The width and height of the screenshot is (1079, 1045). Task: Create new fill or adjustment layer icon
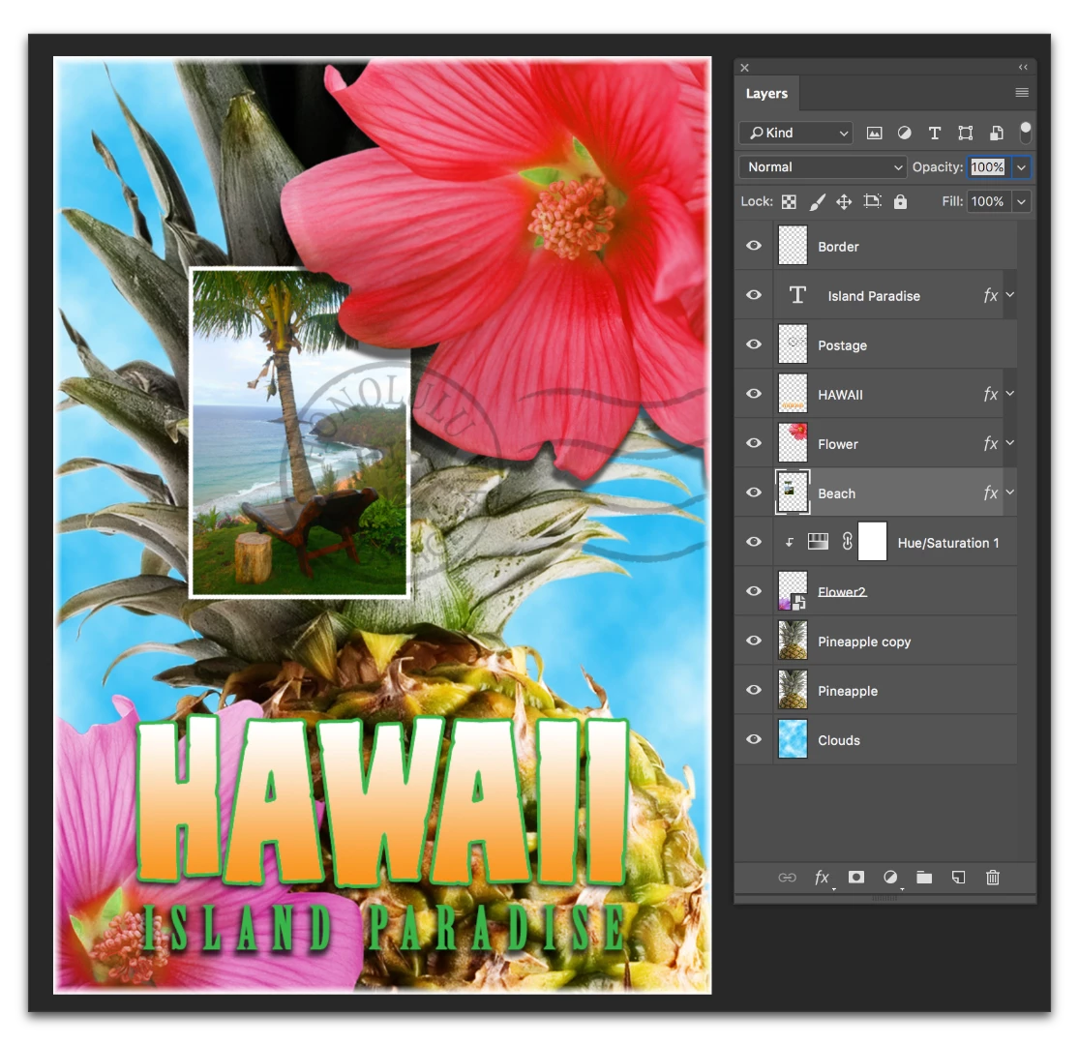tap(890, 878)
